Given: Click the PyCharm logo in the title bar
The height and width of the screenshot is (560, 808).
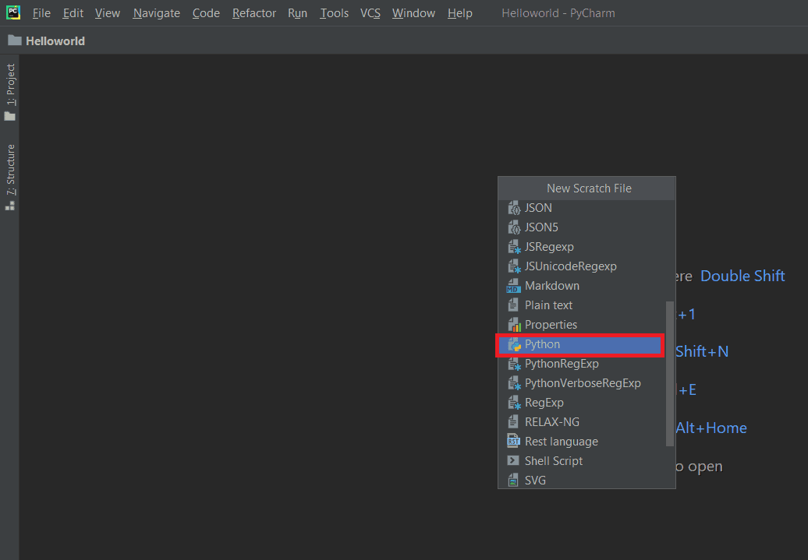Looking at the screenshot, I should point(12,12).
